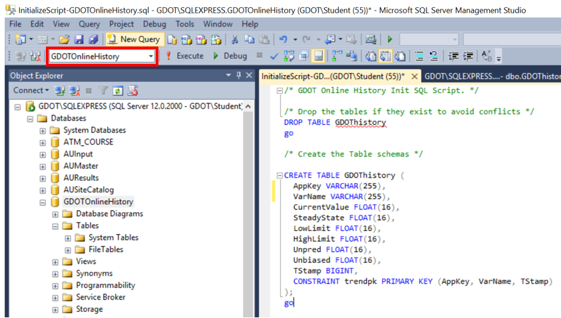Click Disconnect icon in Object Explorer
Viewport: 561px width, 318px height.
(x=75, y=91)
